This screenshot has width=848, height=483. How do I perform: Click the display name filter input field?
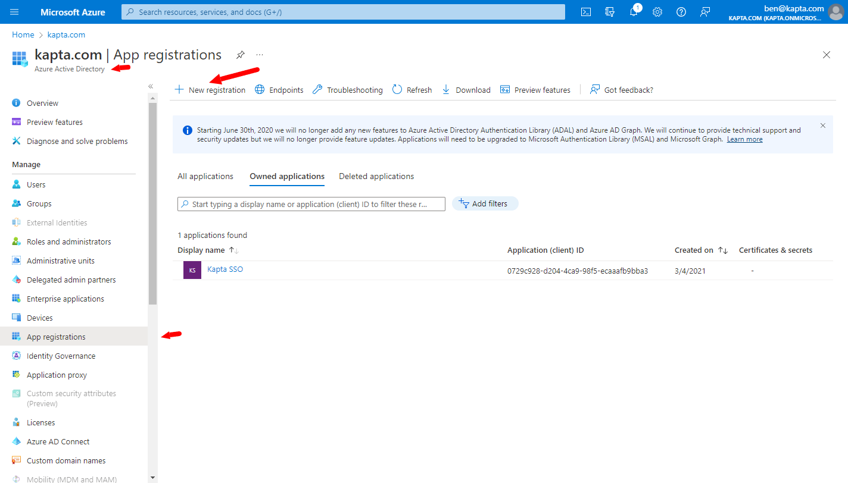click(x=311, y=203)
